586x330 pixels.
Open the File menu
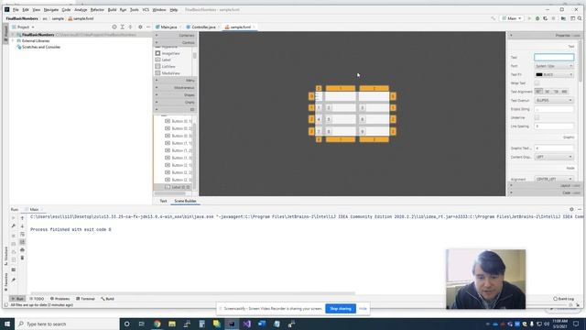pyautogui.click(x=16, y=10)
